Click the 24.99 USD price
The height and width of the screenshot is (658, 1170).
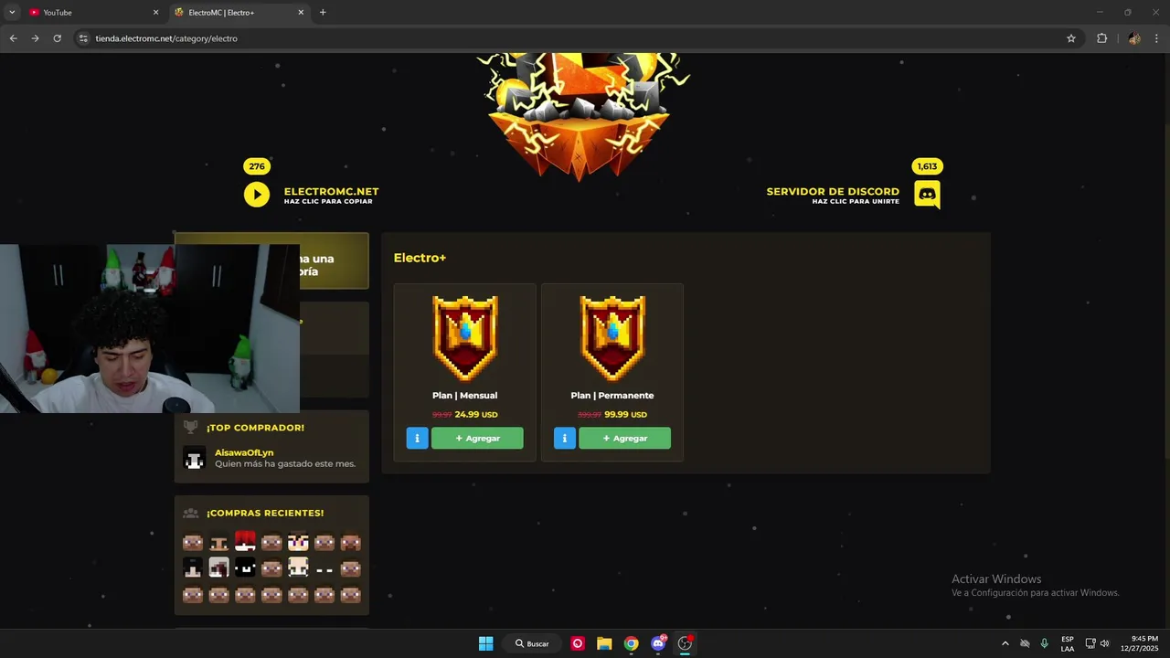pos(476,414)
